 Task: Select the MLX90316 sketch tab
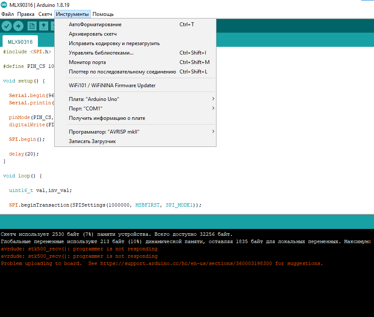[x=20, y=42]
